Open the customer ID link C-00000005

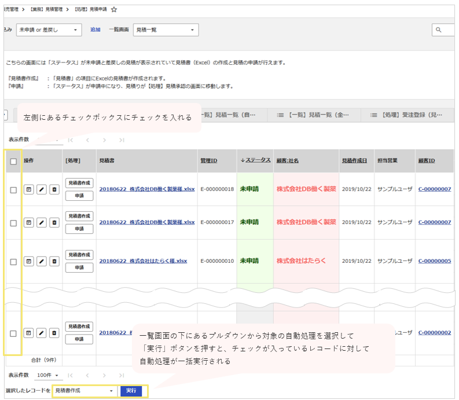[434, 261]
